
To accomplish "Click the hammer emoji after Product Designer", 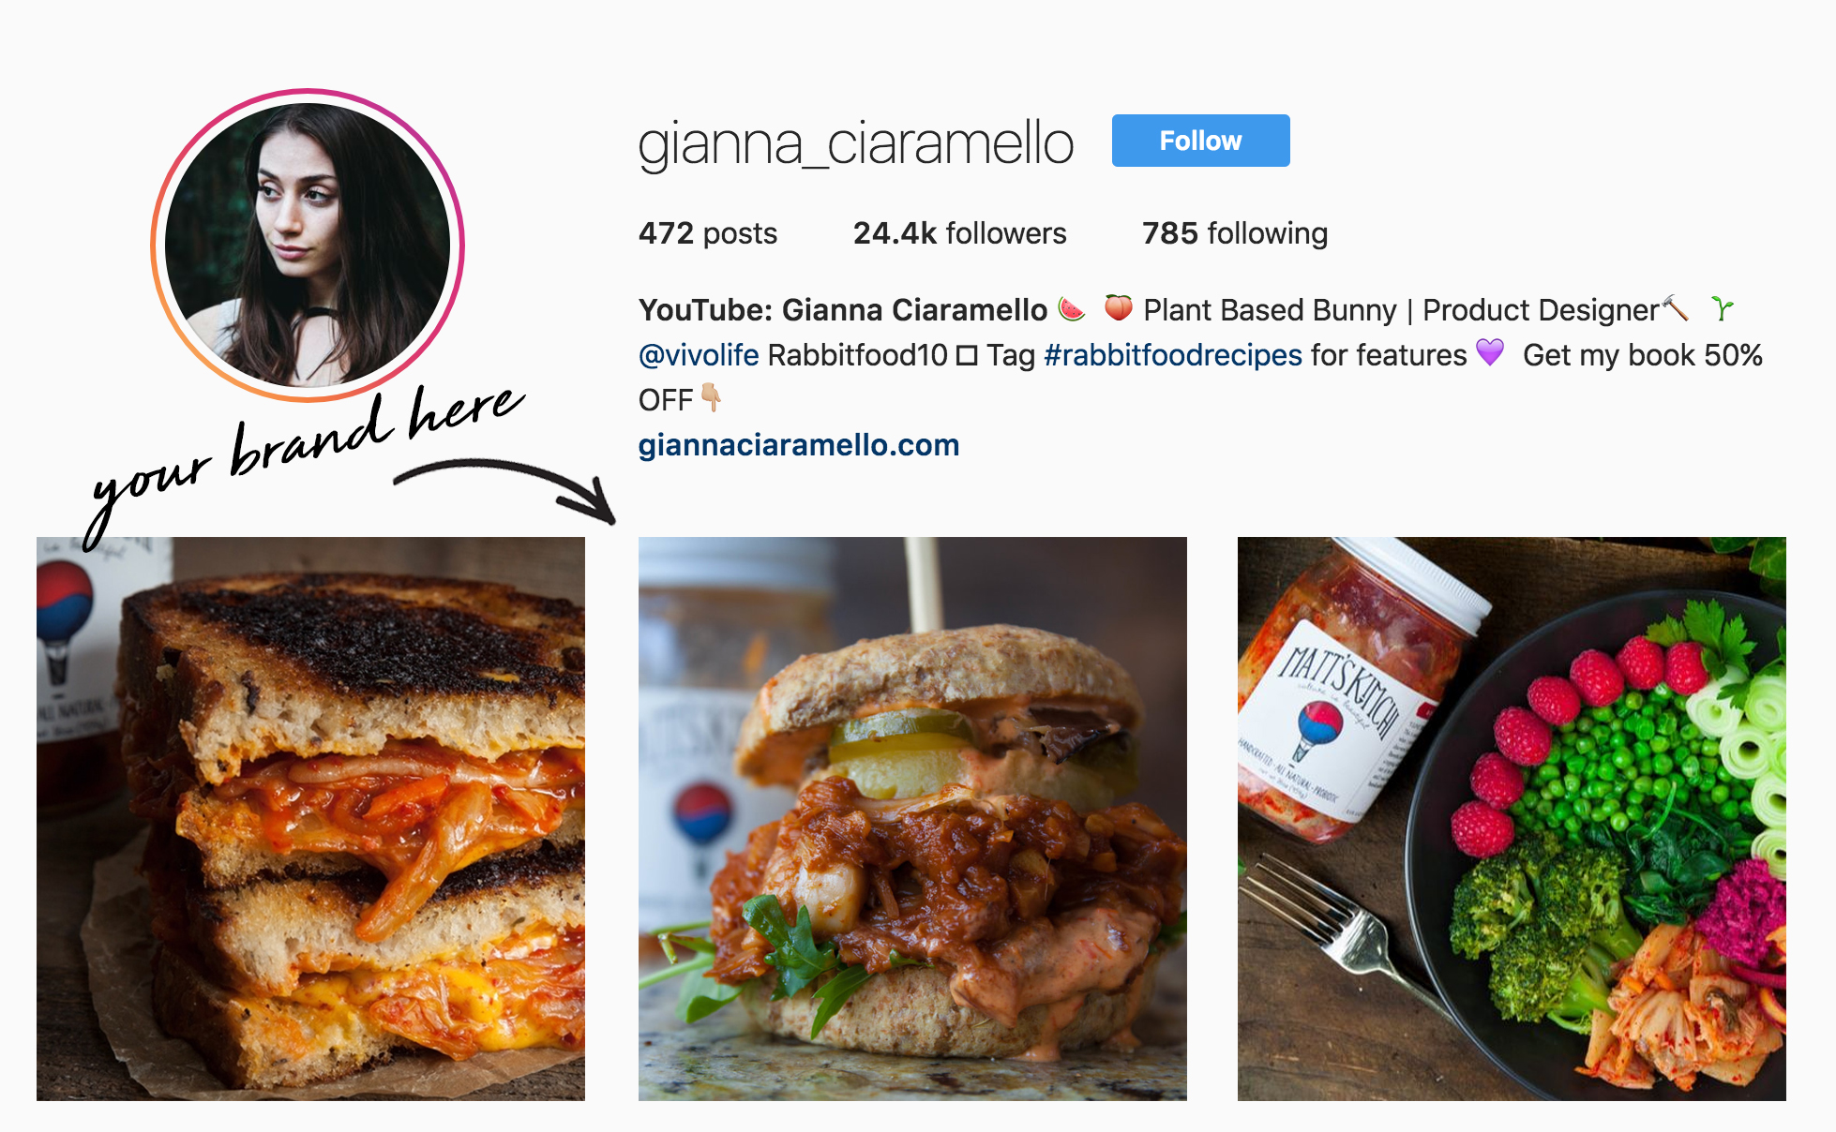I will (x=1675, y=307).
